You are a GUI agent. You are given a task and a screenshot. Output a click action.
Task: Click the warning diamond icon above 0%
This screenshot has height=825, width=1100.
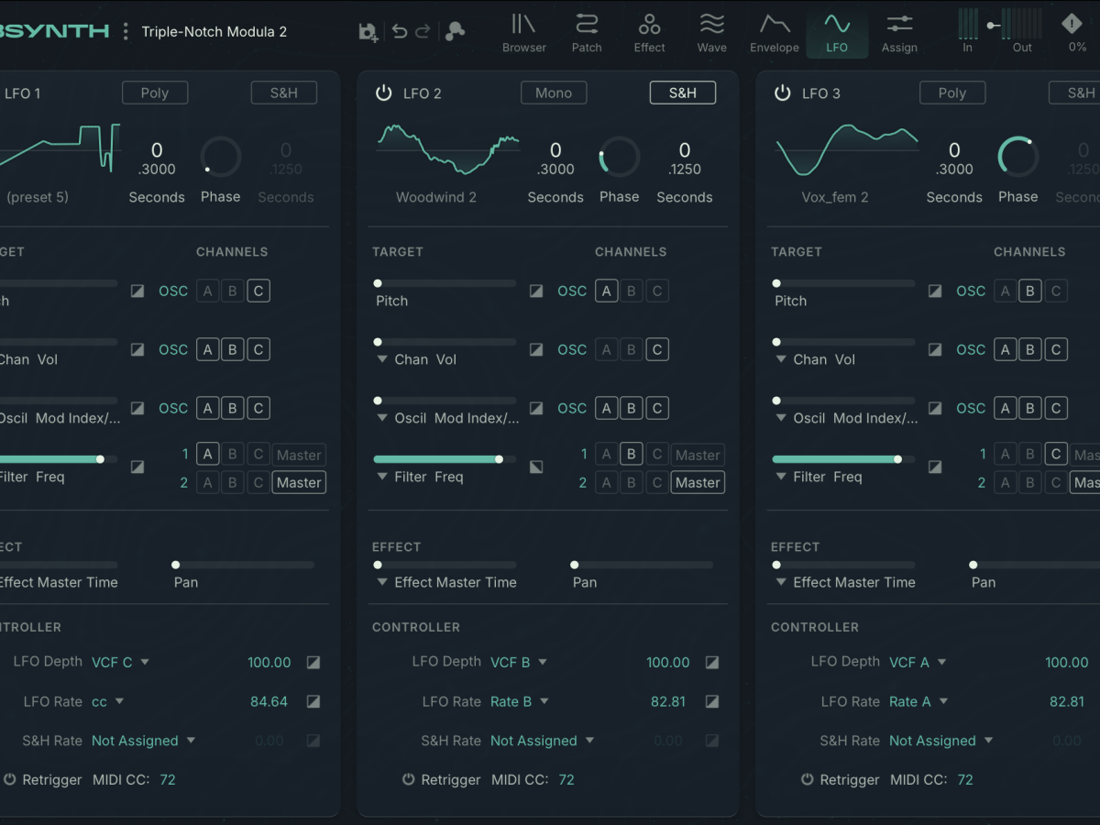click(x=1072, y=24)
